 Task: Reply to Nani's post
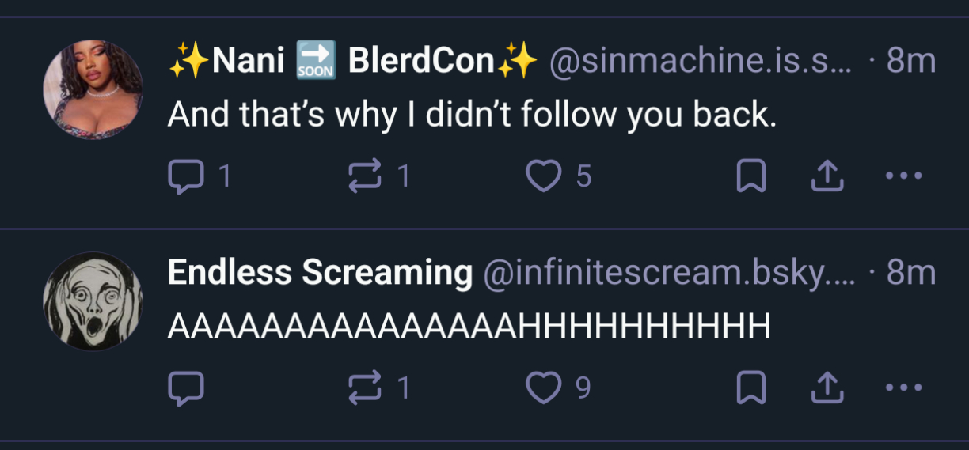click(186, 176)
